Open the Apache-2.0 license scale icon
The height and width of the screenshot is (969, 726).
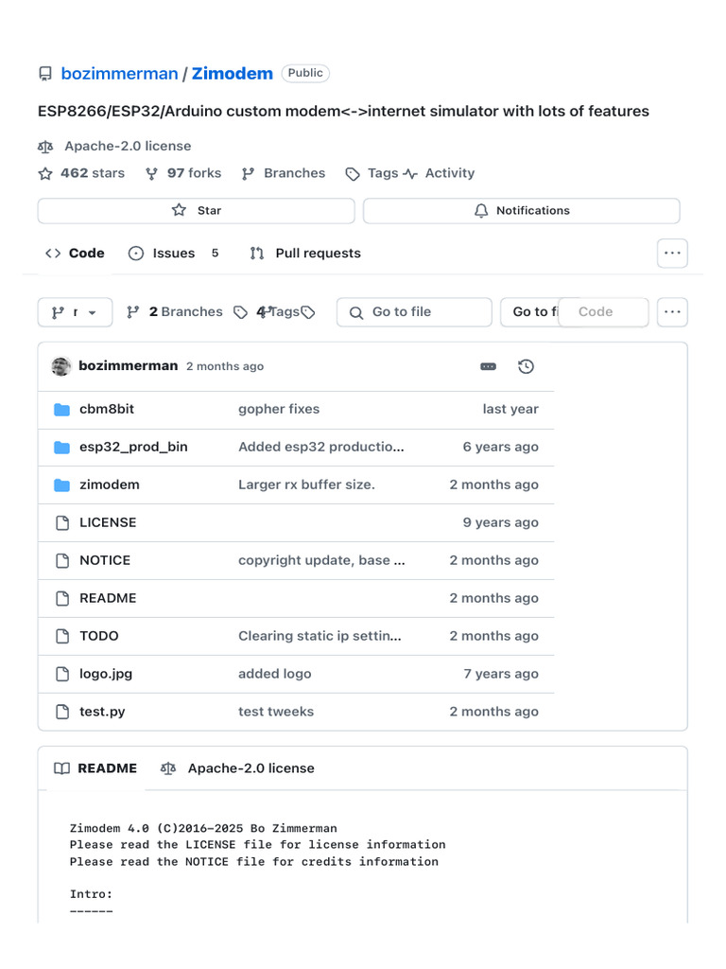coord(45,147)
